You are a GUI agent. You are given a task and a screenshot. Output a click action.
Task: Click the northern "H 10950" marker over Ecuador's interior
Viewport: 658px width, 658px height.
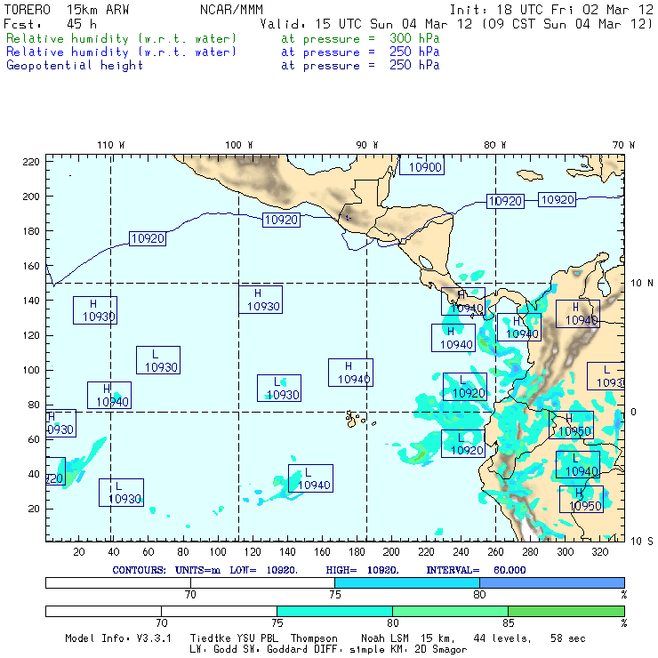(572, 425)
